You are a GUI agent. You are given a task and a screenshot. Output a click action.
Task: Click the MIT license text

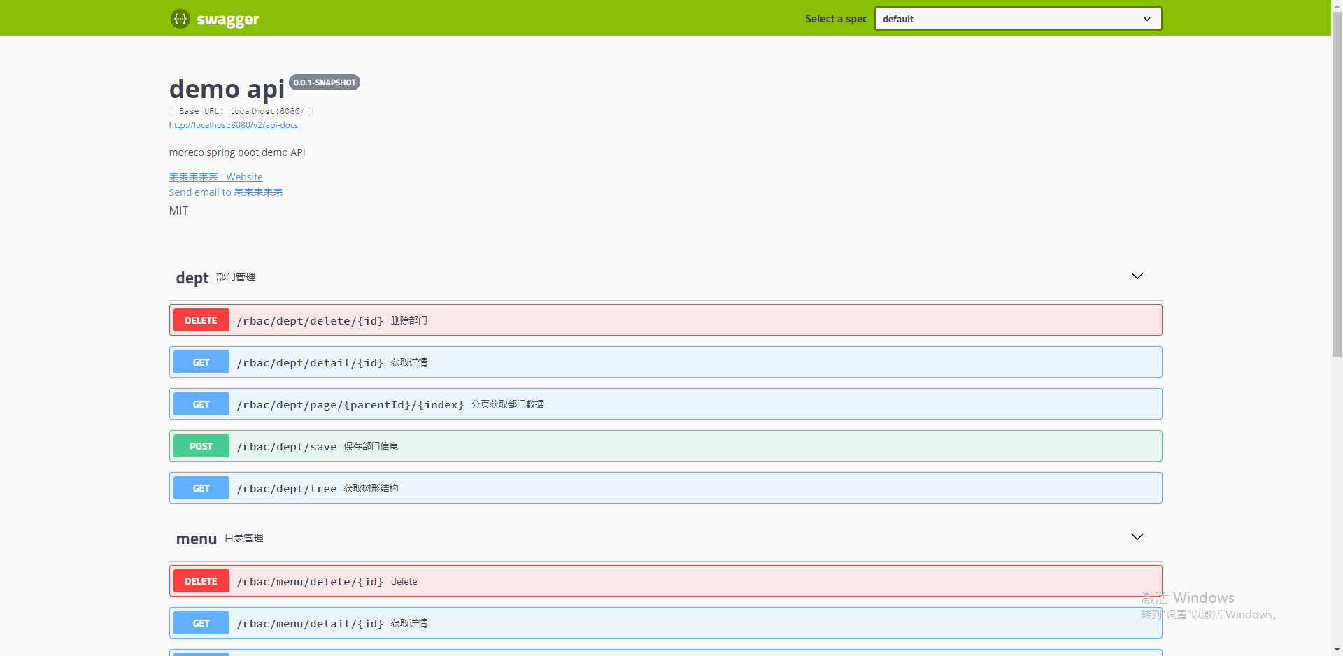point(178,211)
